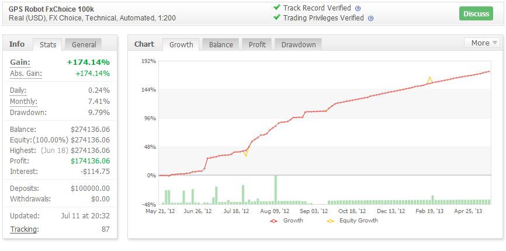The height and width of the screenshot is (251, 506).
Task: Click the Track Record Verified help icon
Action: point(358,9)
